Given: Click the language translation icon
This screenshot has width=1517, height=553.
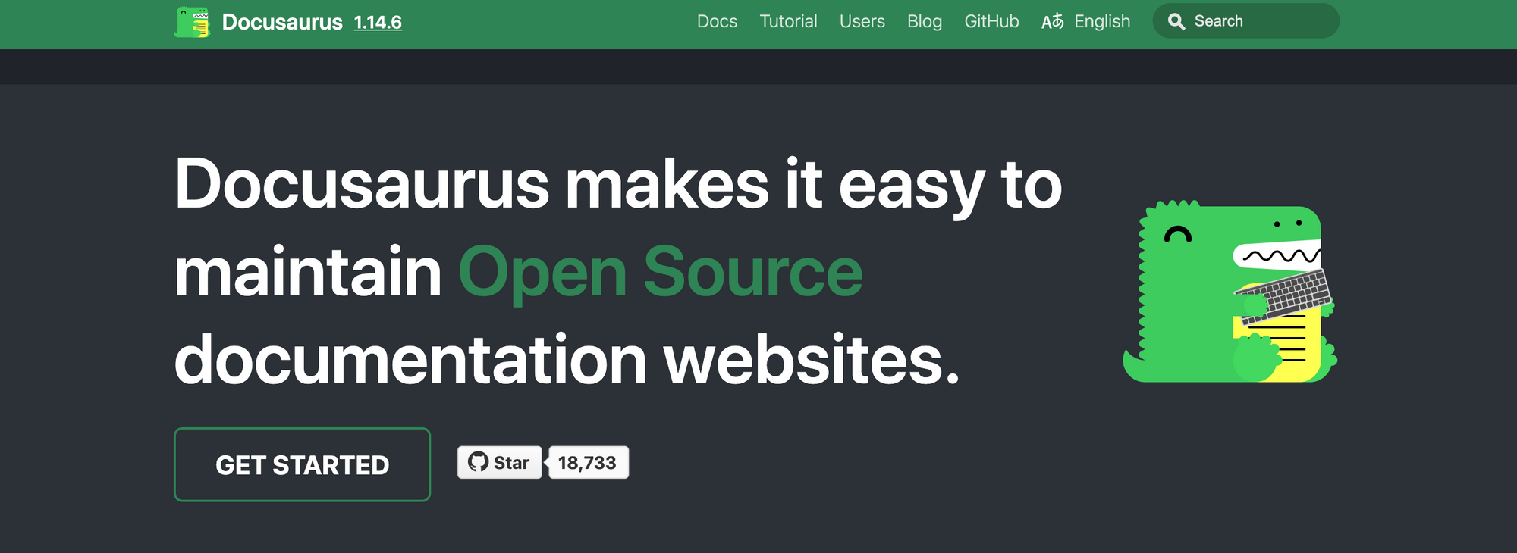Looking at the screenshot, I should (1053, 21).
